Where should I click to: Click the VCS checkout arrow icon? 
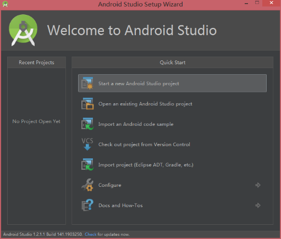pos(87,144)
